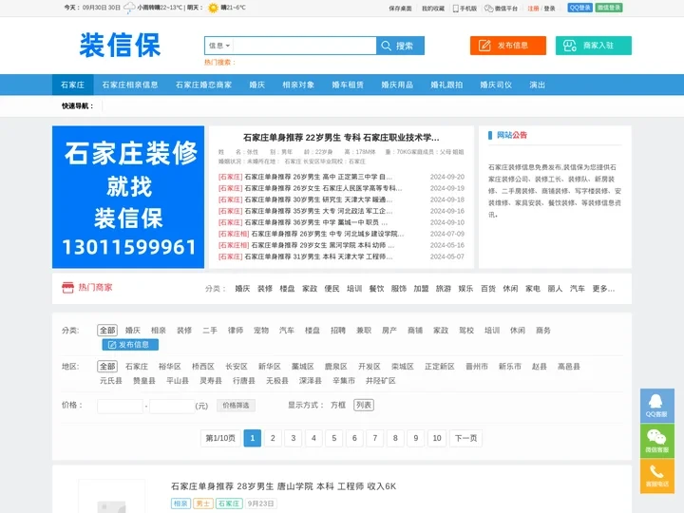Click the QQ登录 icon button
Viewport: 684px width, 513px height.
579,8
